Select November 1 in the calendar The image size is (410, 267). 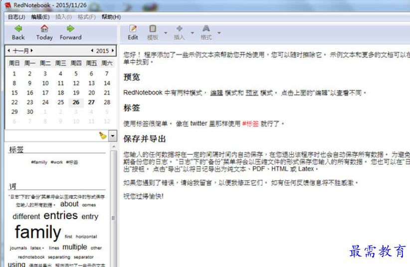click(14, 74)
